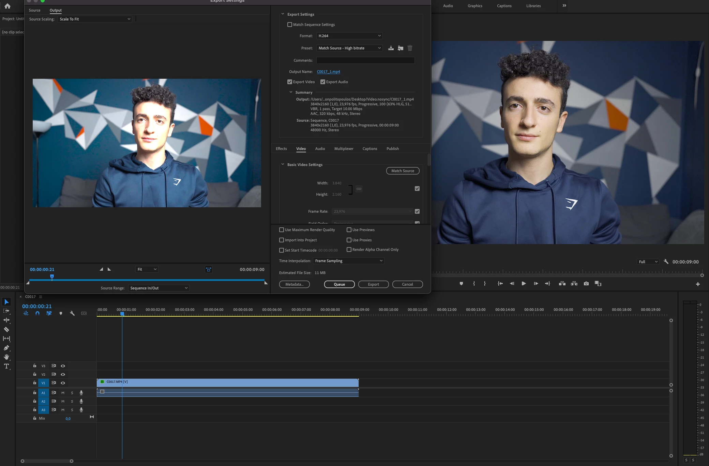Switch to the Source tab
Viewport: 709px width, 466px height.
(x=34, y=10)
